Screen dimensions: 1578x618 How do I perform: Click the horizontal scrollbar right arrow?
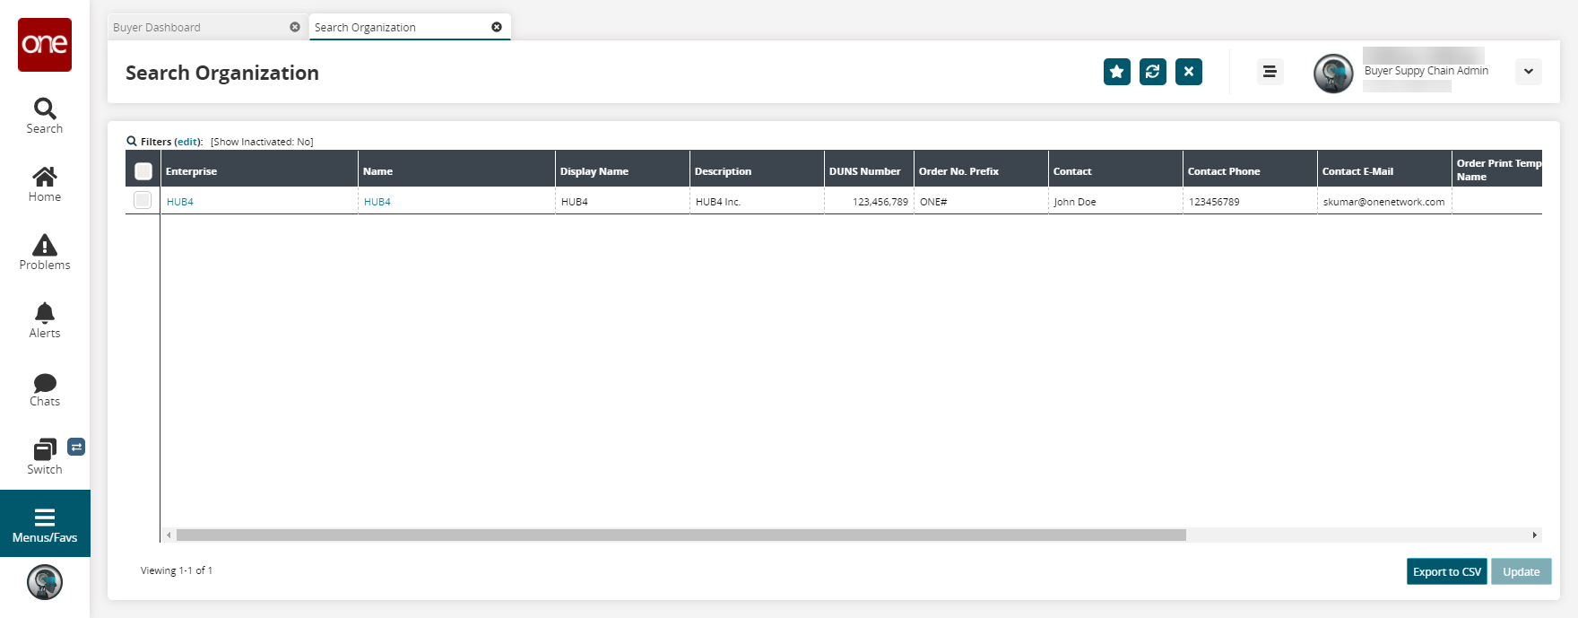[x=1534, y=535]
